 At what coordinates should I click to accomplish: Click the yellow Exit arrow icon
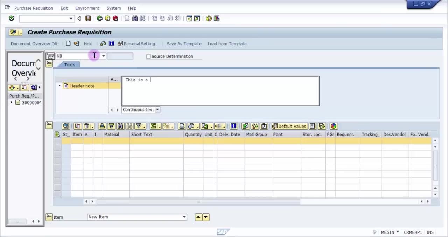pyautogui.click(x=107, y=19)
